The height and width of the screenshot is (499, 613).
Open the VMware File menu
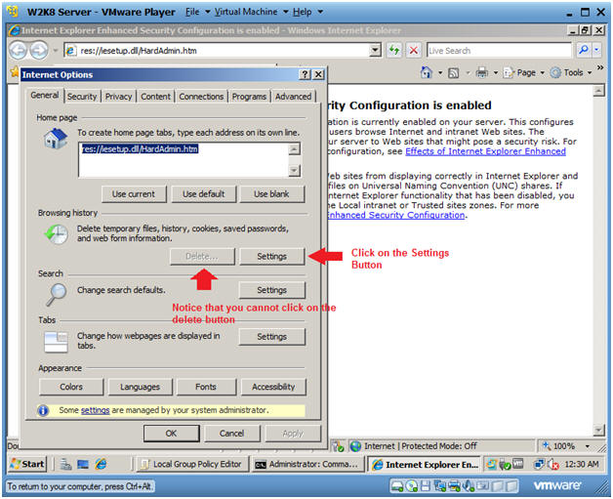(197, 12)
